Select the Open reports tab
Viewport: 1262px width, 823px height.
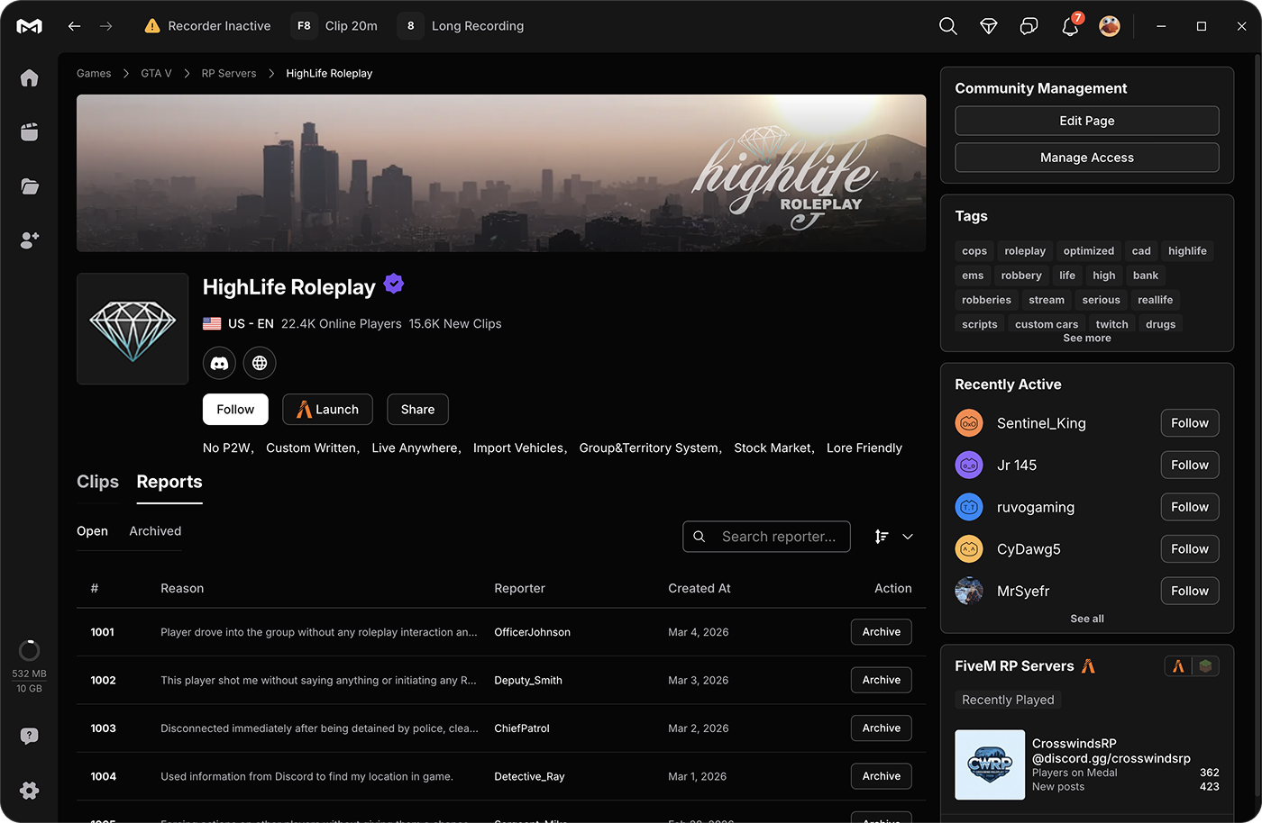click(92, 531)
